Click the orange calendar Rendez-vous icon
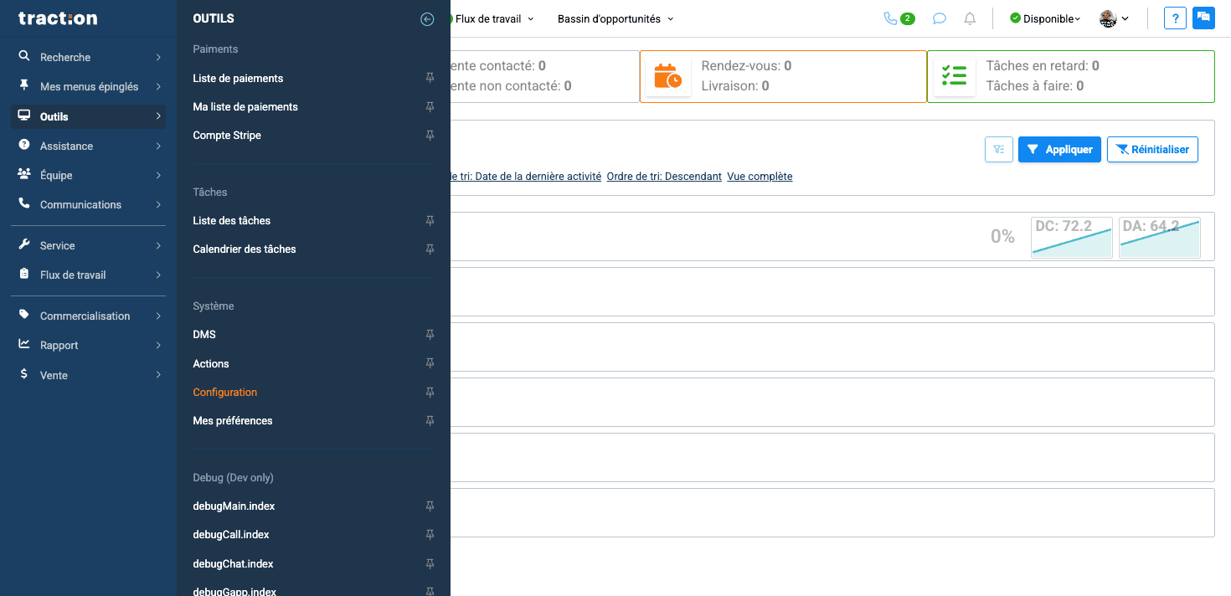 [x=667, y=75]
